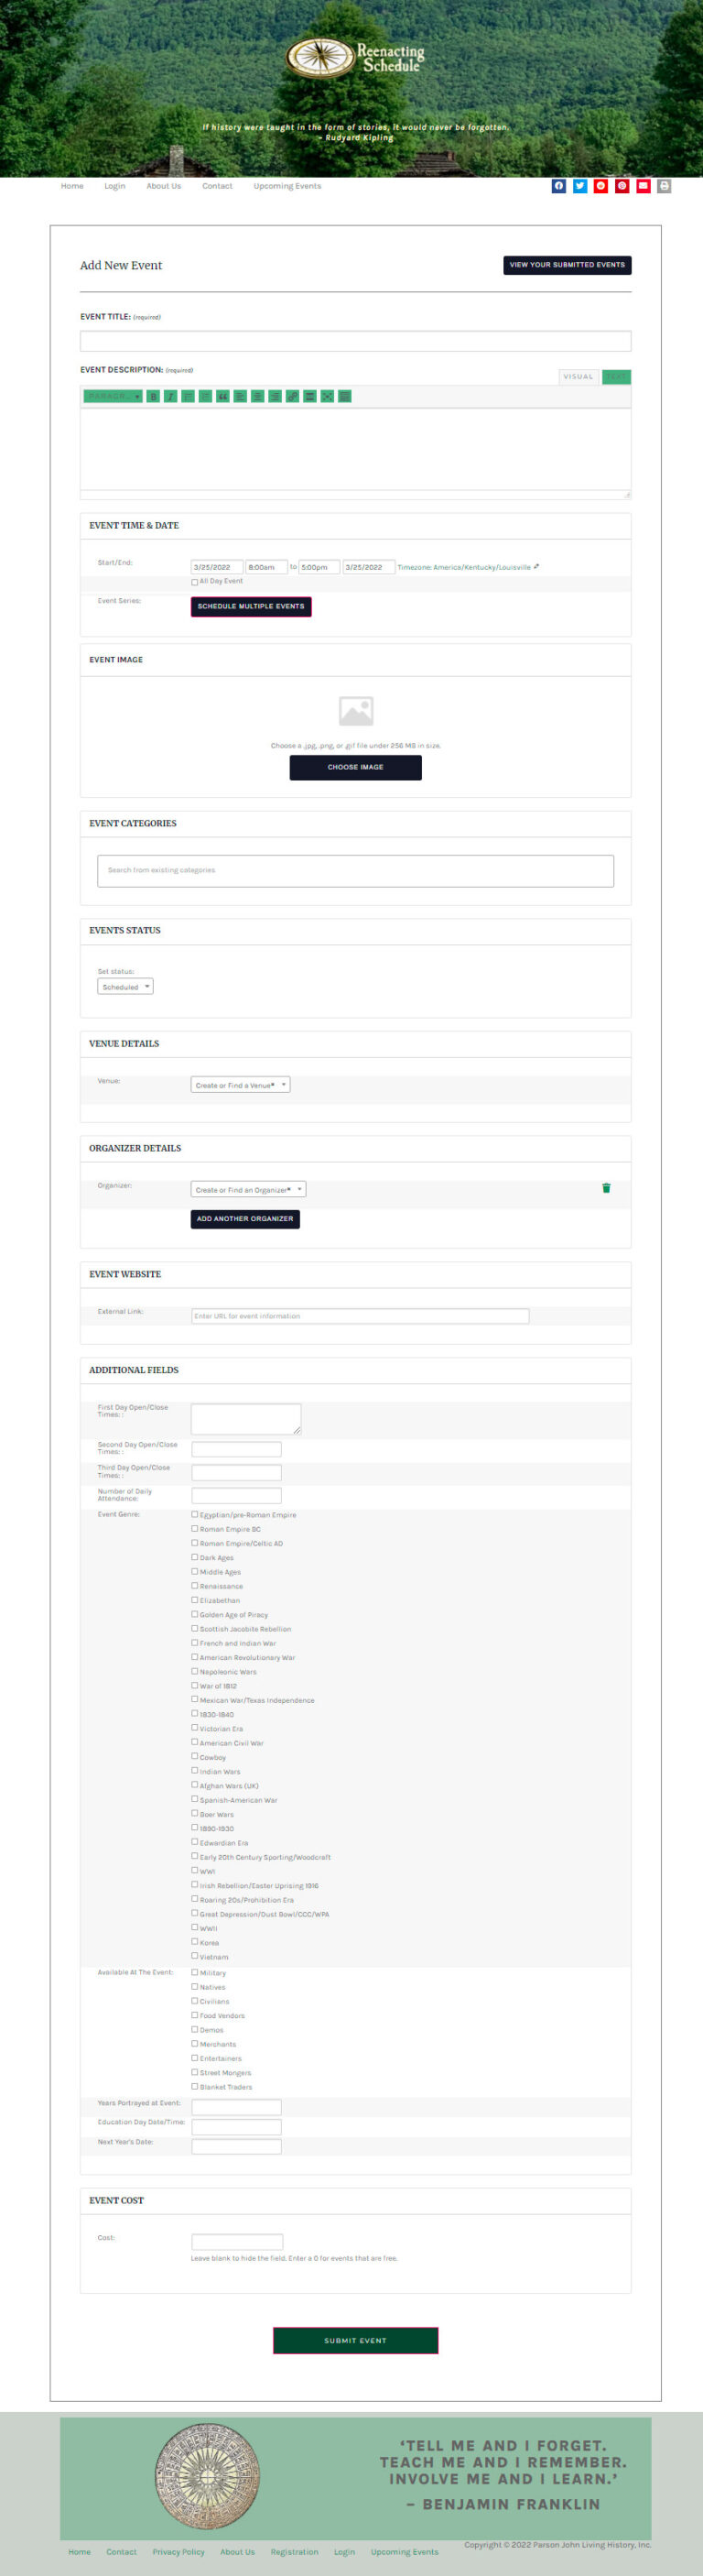Toggle italic in description editor

169,396
